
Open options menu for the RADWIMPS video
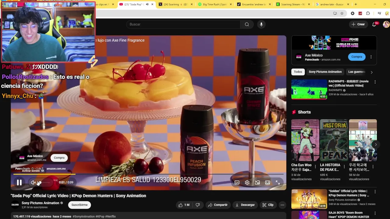375,82
